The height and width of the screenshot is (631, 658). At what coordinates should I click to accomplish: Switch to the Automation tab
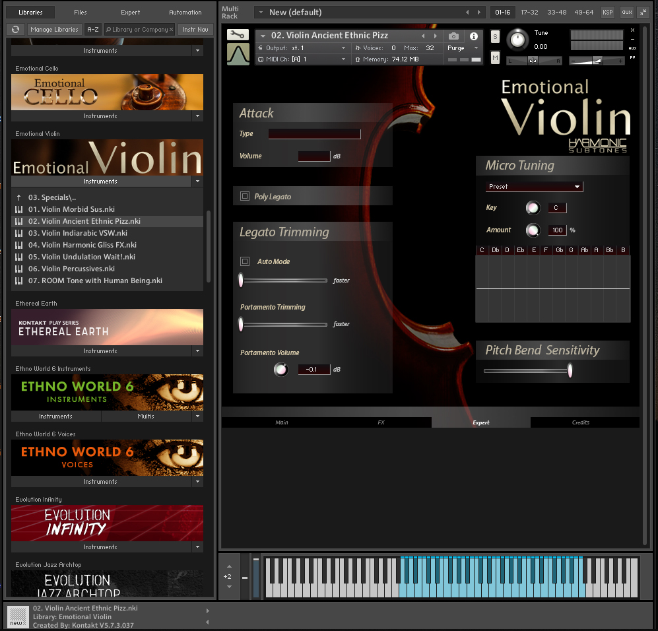click(x=185, y=12)
